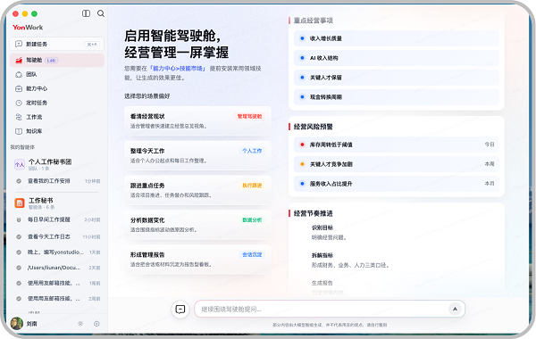536x339 pixels.
Task: Open 定时任务 in the sidebar
Action: (x=57, y=103)
